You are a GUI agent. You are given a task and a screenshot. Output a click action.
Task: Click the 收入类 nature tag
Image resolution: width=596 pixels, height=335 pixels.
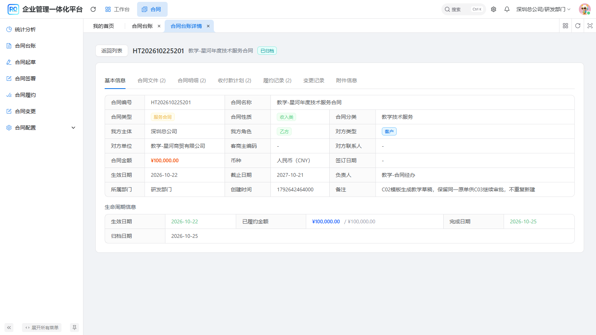coord(286,117)
